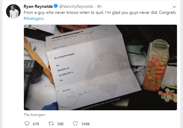Click the 149K likes count
The height and width of the screenshot is (128, 183).
click(x=86, y=124)
